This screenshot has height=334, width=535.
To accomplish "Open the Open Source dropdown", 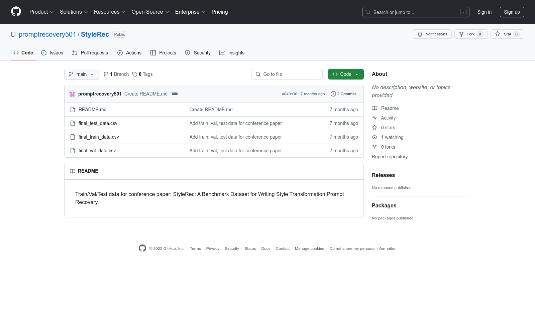I will 150,12.
